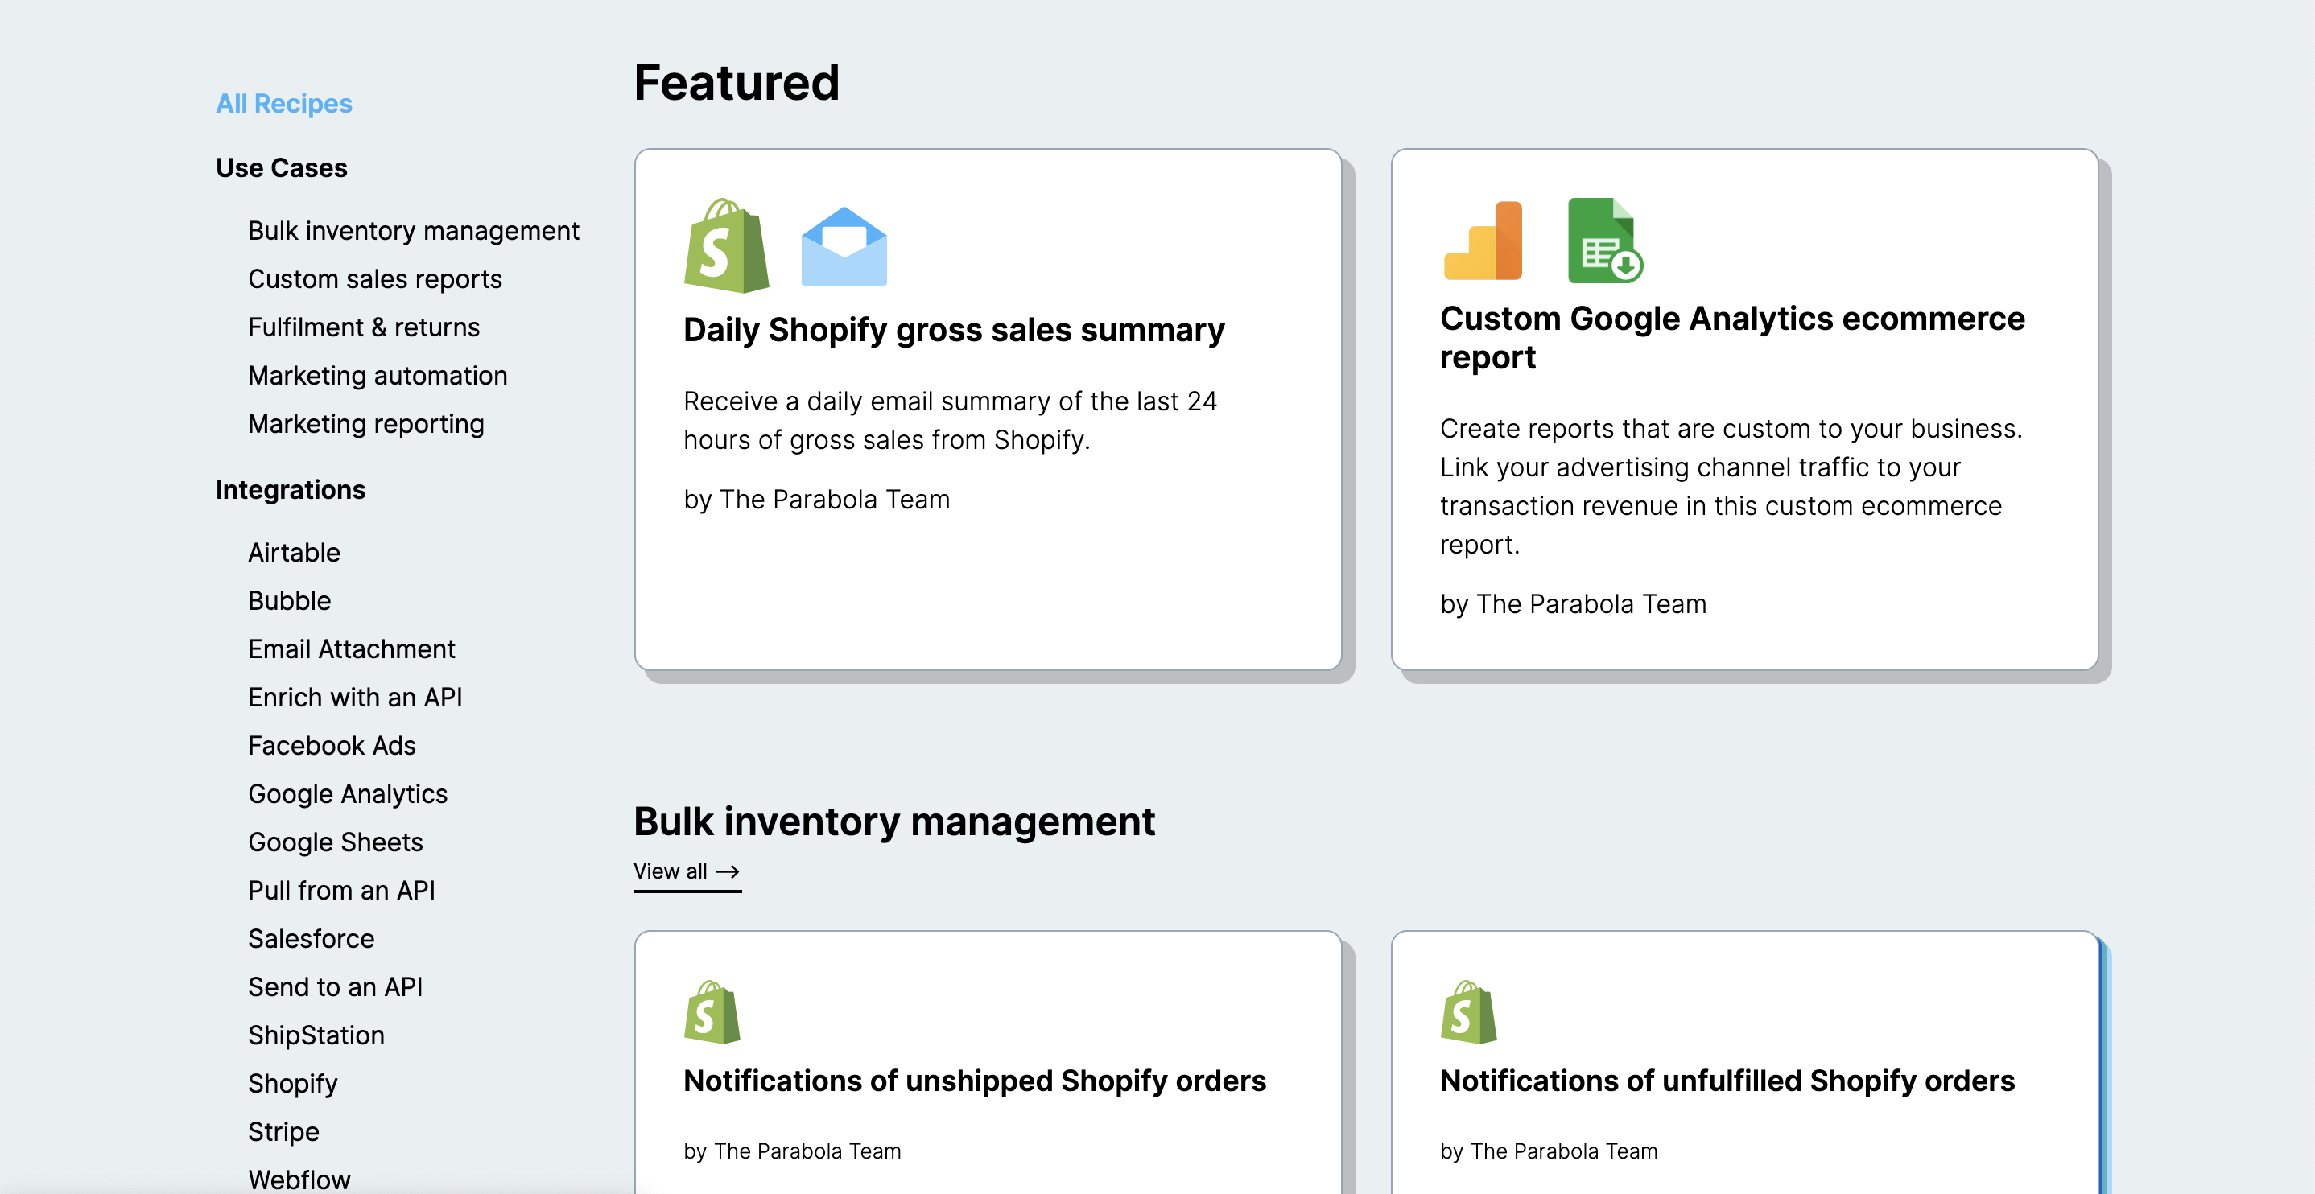Filter by Airtable integration
Screen dimensions: 2315x1194
coord(294,553)
